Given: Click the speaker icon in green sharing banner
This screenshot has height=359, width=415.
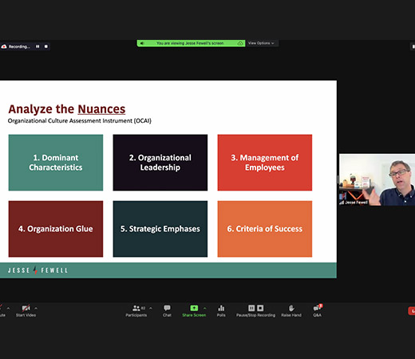Looking at the screenshot, I should 142,43.
